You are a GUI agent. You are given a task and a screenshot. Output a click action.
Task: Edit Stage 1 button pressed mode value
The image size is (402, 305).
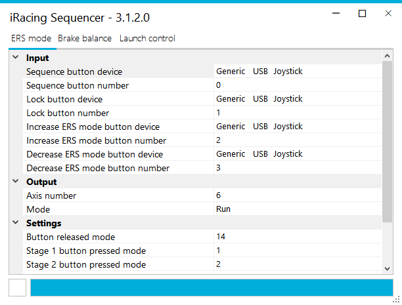pyautogui.click(x=298, y=251)
